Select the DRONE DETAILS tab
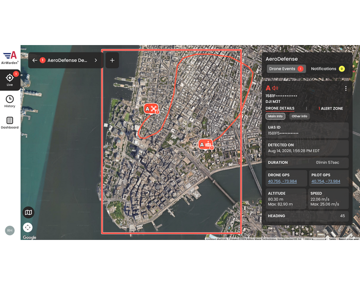Viewport: 360px width, 285px height. (280, 108)
